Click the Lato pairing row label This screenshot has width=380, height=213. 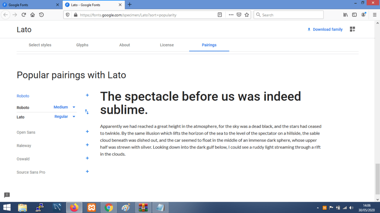(21, 117)
